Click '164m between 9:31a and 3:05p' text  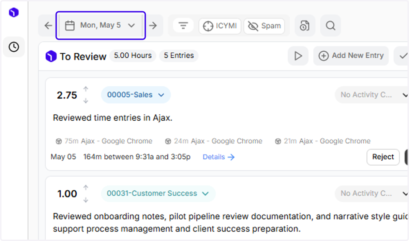click(137, 157)
